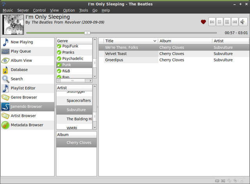Sort by Title column dropdown arrow
Image resolution: width=250 pixels, height=184 pixels.
[x=155, y=41]
